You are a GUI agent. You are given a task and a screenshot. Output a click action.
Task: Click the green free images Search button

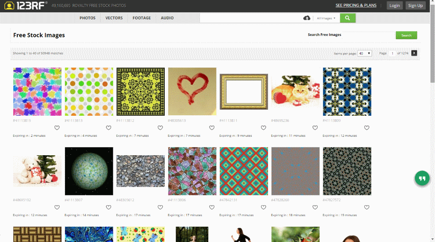pyautogui.click(x=406, y=35)
